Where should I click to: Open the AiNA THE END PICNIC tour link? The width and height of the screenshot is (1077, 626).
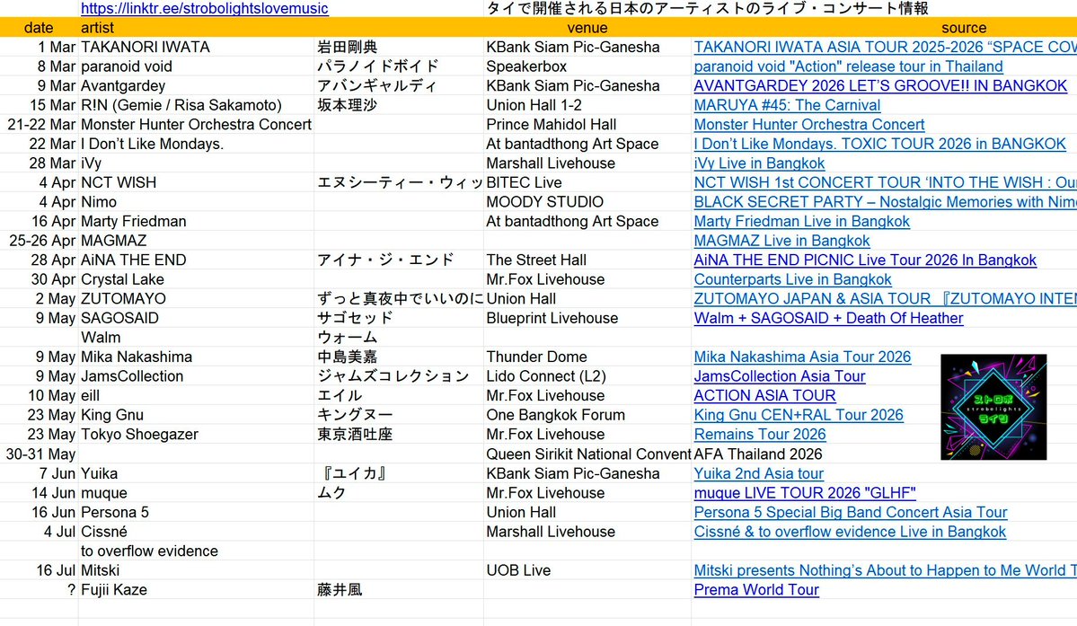[862, 260]
